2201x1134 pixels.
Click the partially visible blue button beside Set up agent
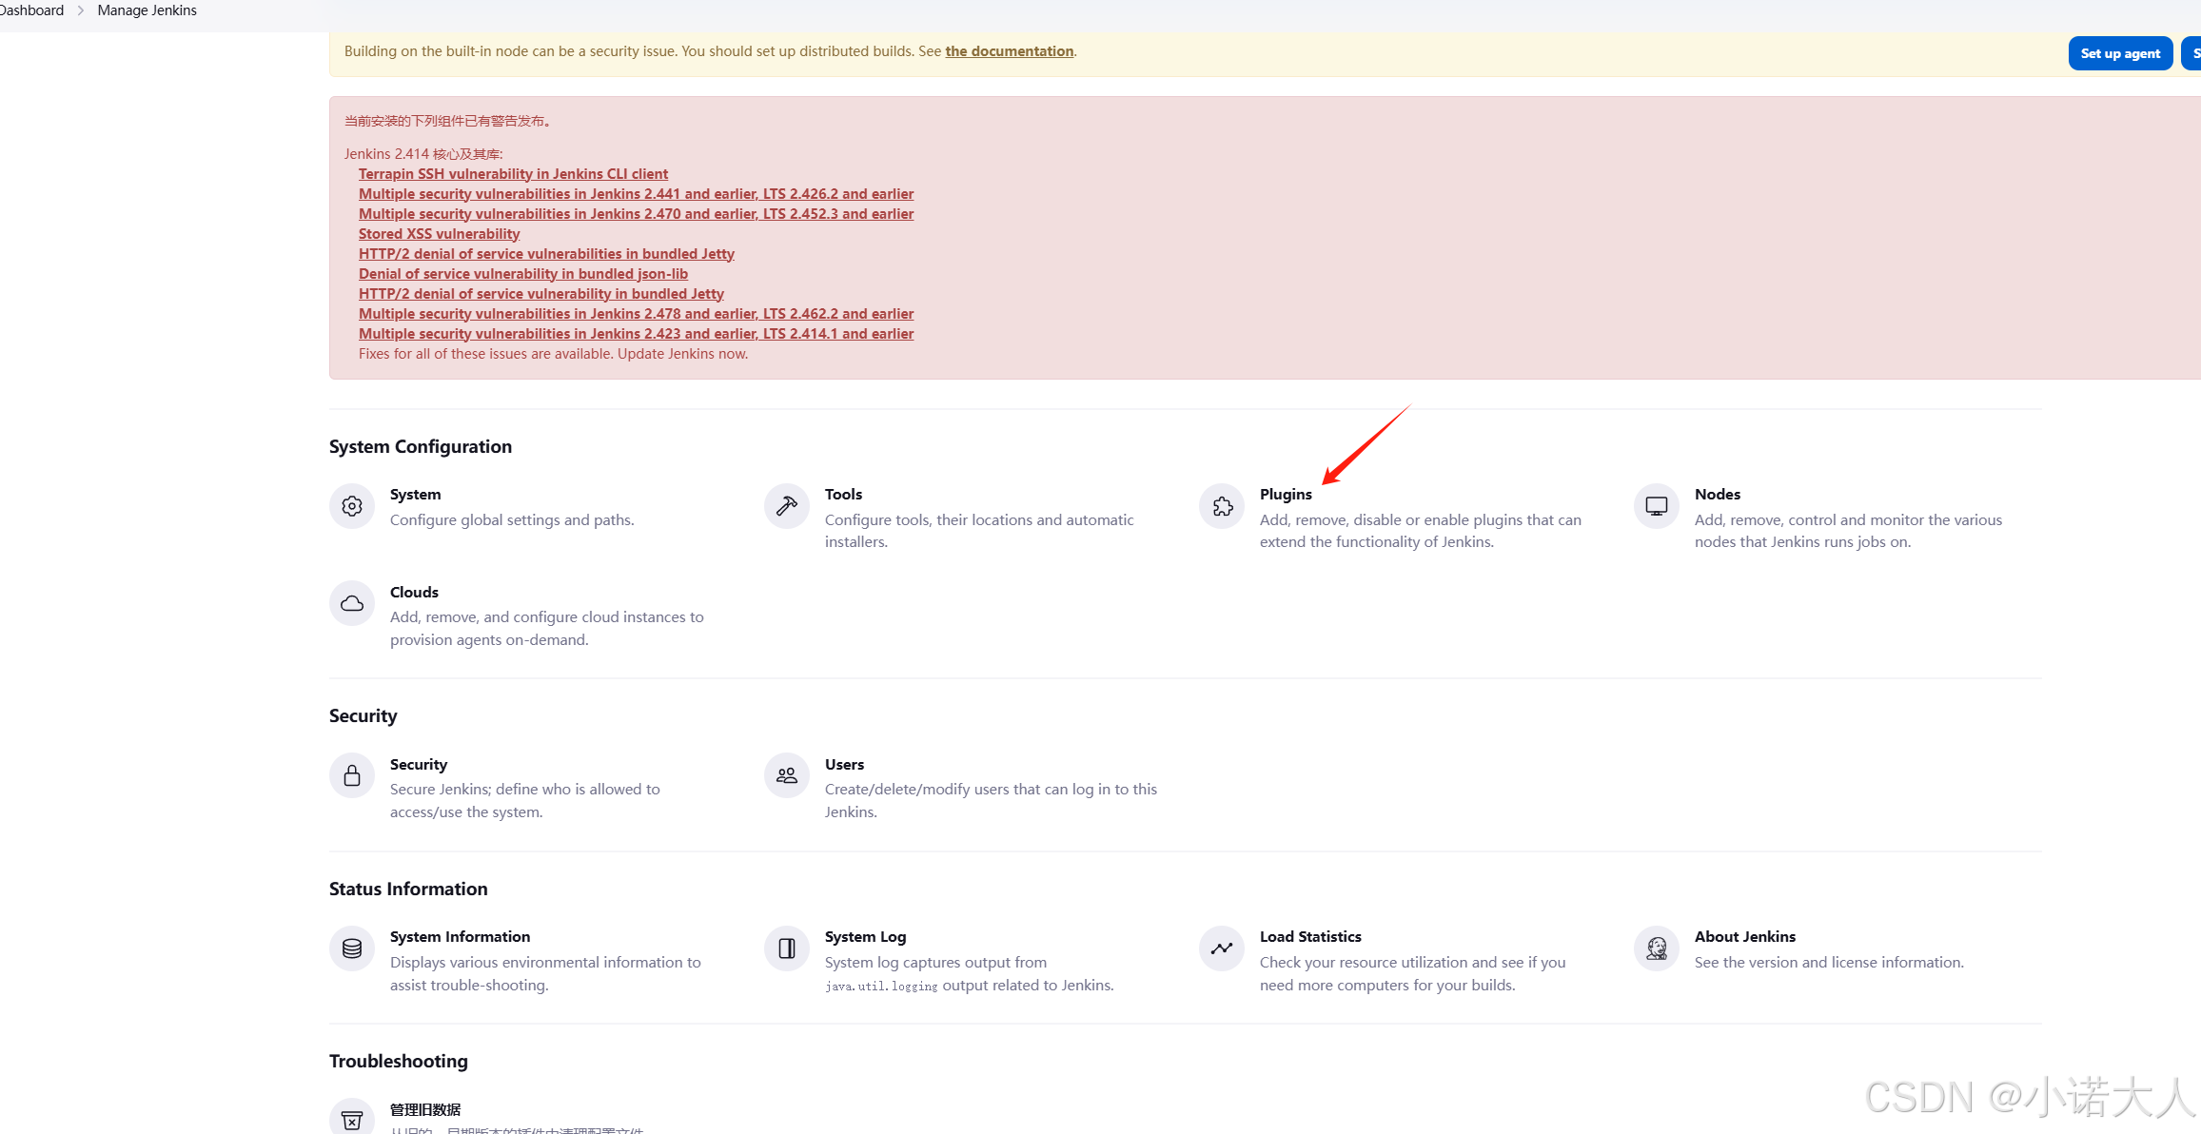point(2191,53)
